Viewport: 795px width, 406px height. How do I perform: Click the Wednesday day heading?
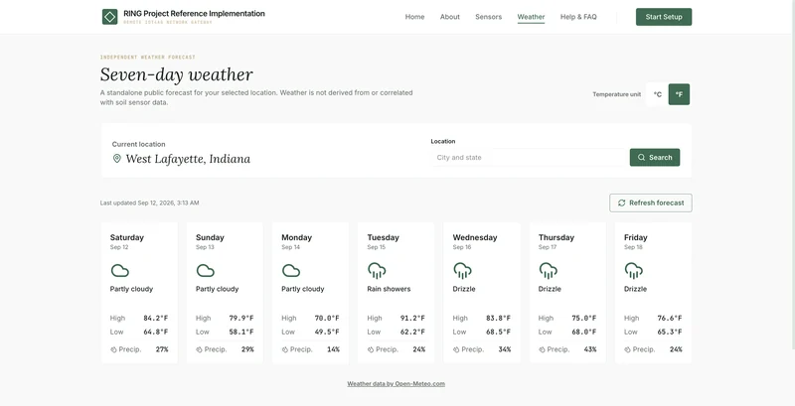[475, 237]
